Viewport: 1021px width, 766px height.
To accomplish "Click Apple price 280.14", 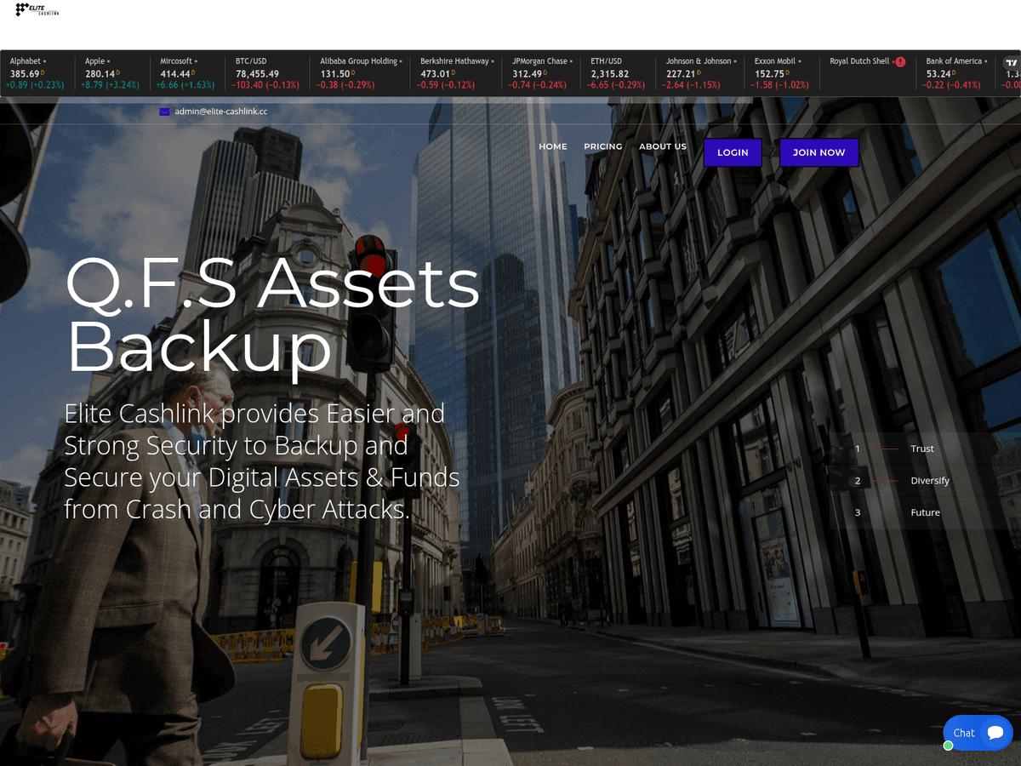I will coord(100,74).
